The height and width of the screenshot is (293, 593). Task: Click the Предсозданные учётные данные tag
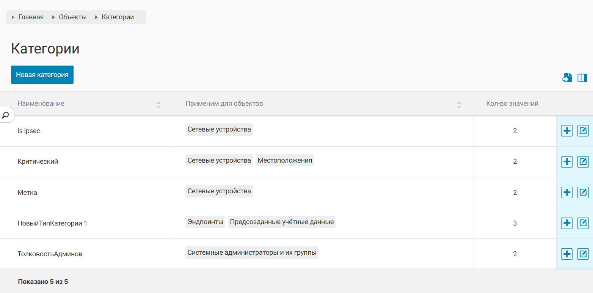click(x=282, y=222)
